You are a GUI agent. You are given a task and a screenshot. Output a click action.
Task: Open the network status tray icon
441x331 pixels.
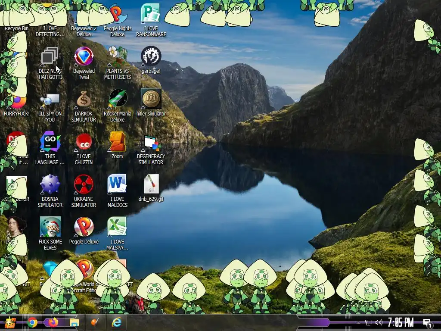tap(369, 322)
